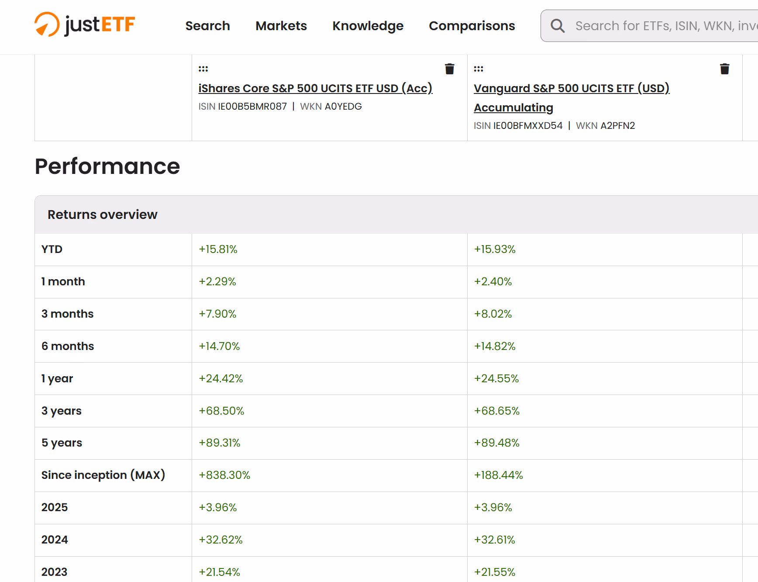Viewport: 758px width, 582px height.
Task: Click the 2024 row label
Action: pos(55,540)
